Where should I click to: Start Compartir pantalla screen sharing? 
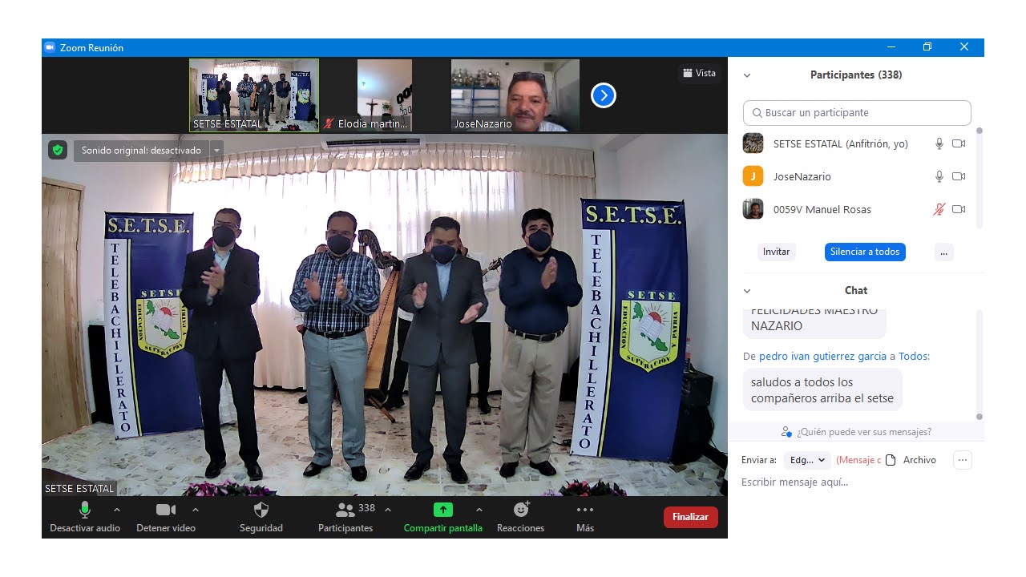point(443,517)
